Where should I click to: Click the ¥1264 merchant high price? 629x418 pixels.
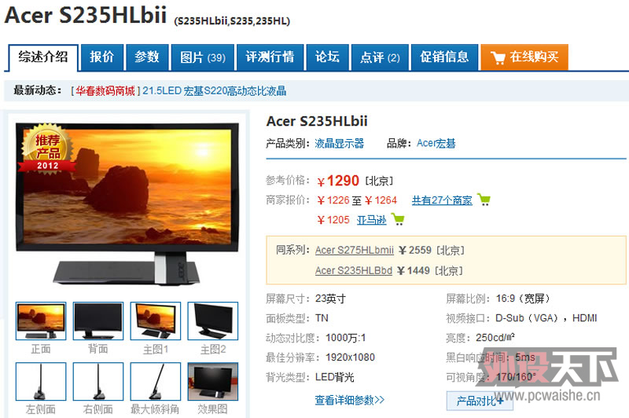[x=381, y=200]
